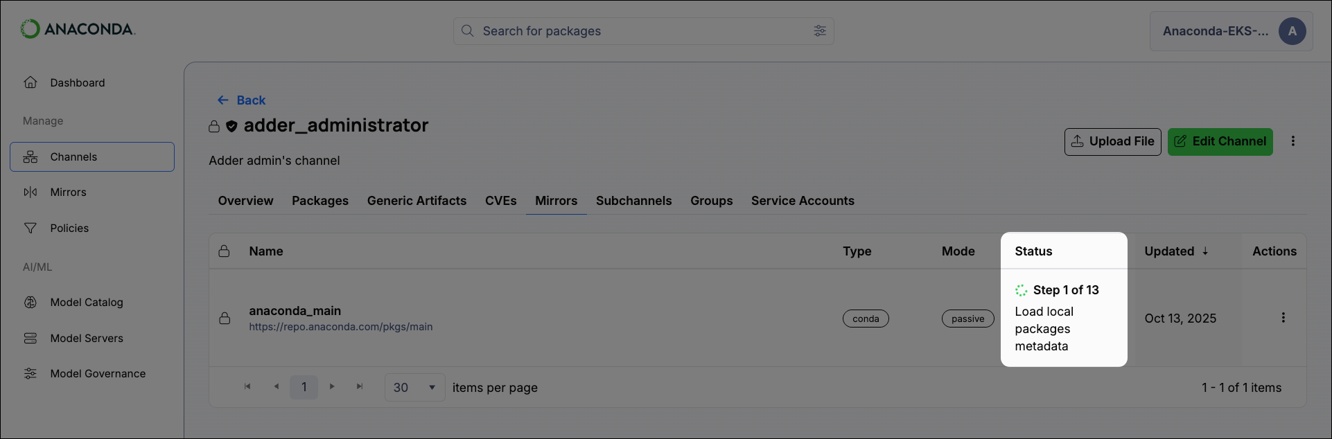Go to last page of results

[x=360, y=387]
